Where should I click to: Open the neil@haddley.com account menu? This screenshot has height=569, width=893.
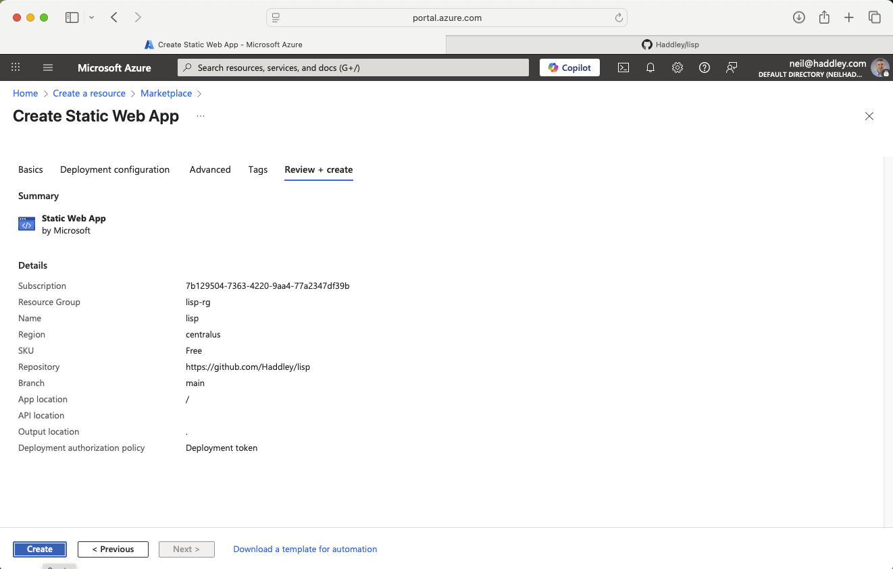tap(823, 67)
